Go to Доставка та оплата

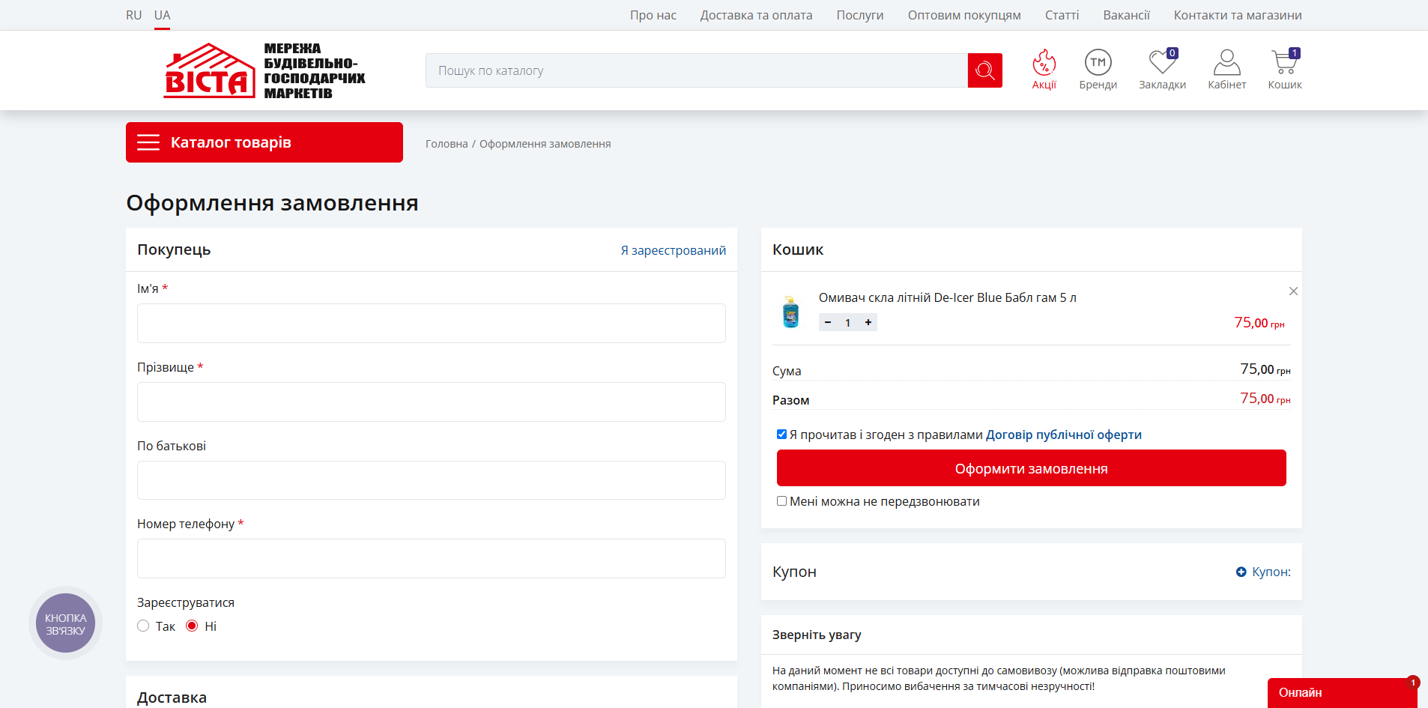click(x=756, y=15)
